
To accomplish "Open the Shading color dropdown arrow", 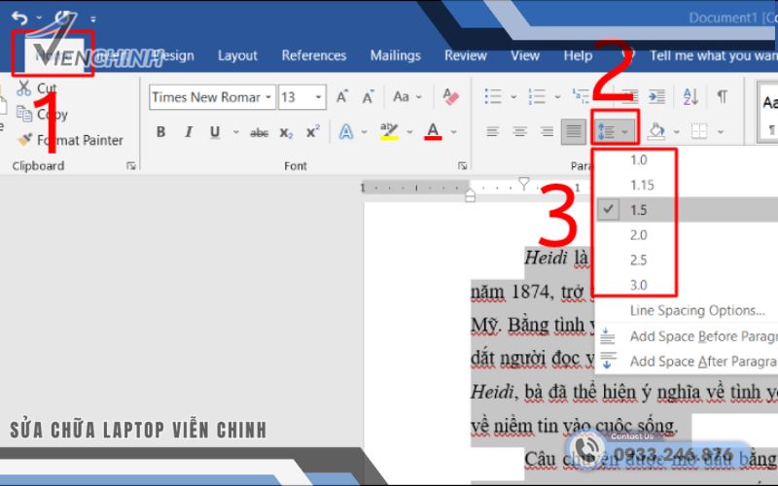I will pyautogui.click(x=676, y=132).
